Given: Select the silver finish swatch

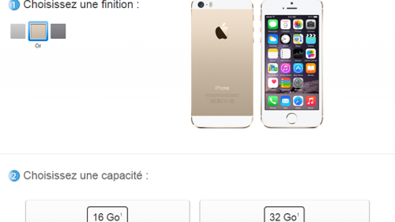Looking at the screenshot, I should point(18,31).
